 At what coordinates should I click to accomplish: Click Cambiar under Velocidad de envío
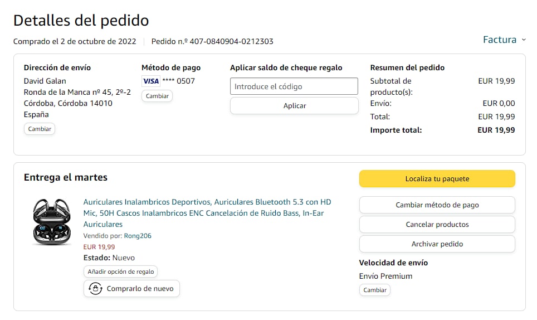pyautogui.click(x=374, y=290)
